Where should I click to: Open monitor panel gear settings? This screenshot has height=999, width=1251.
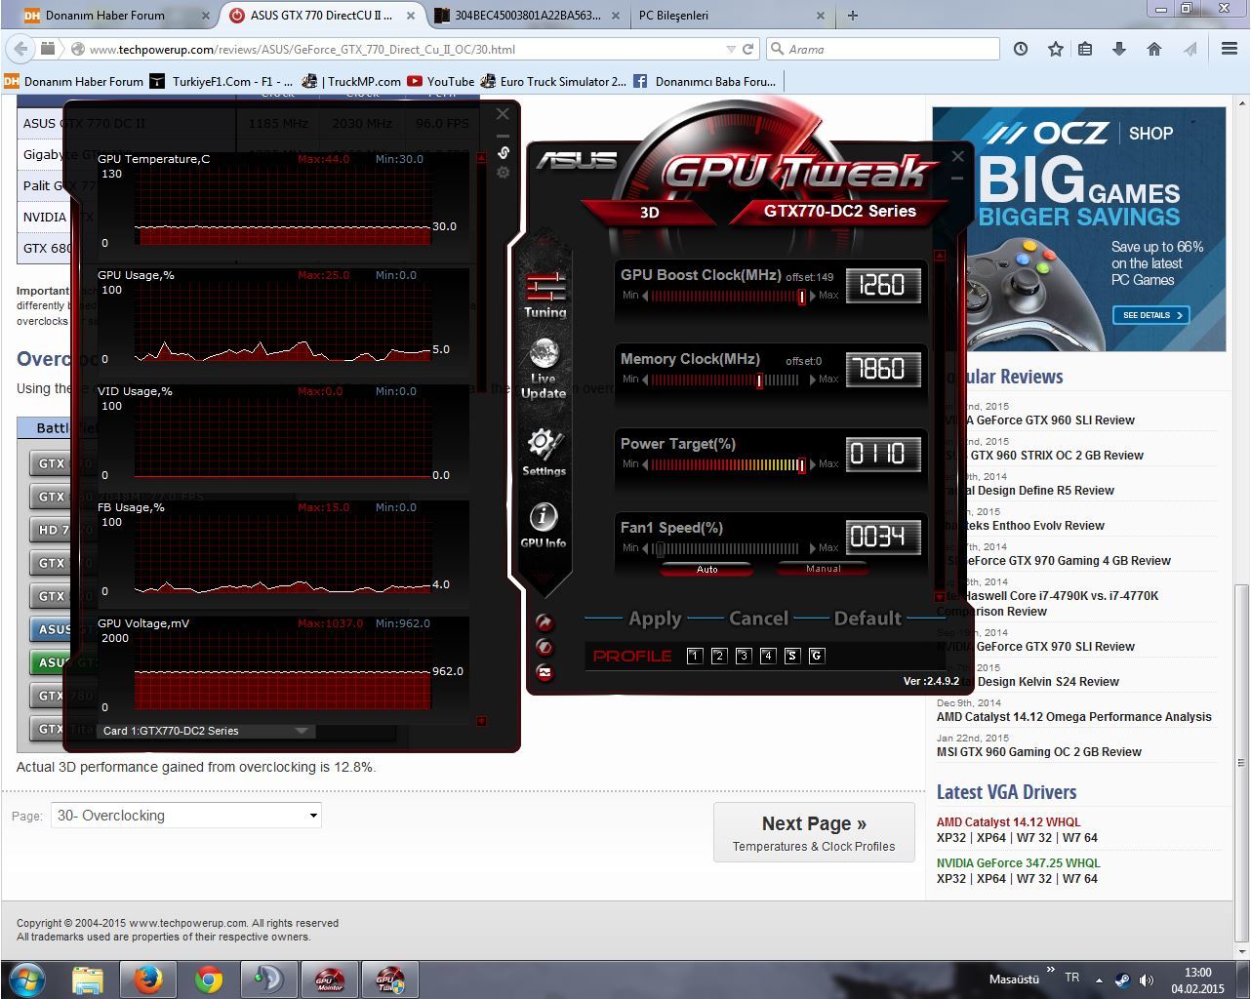[504, 173]
